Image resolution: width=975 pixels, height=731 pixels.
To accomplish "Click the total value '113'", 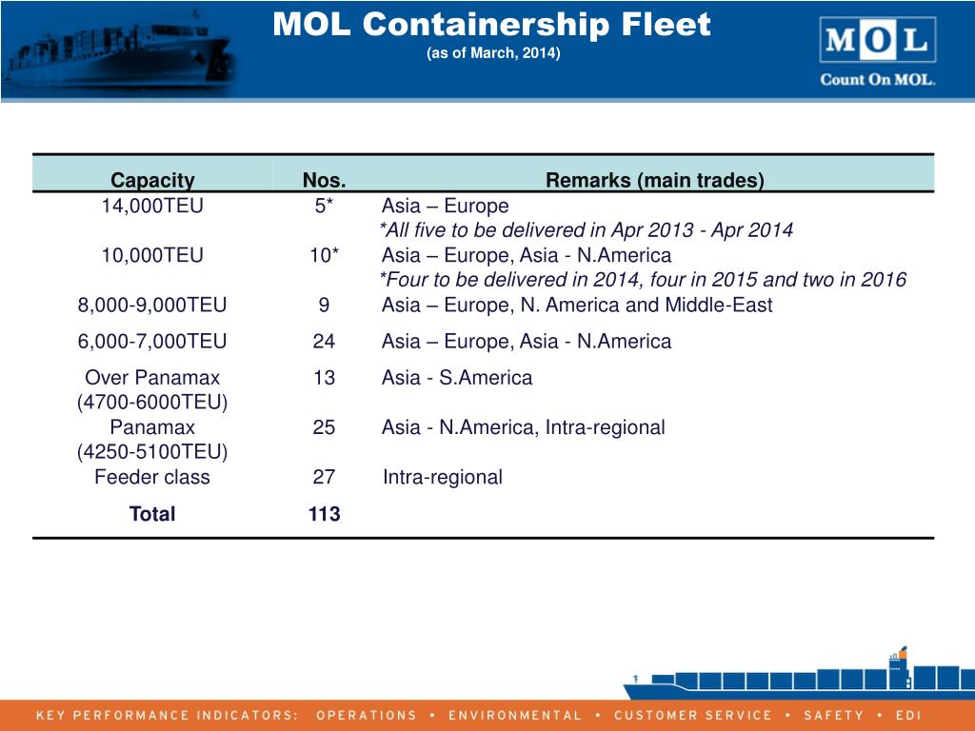I will pyautogui.click(x=324, y=514).
